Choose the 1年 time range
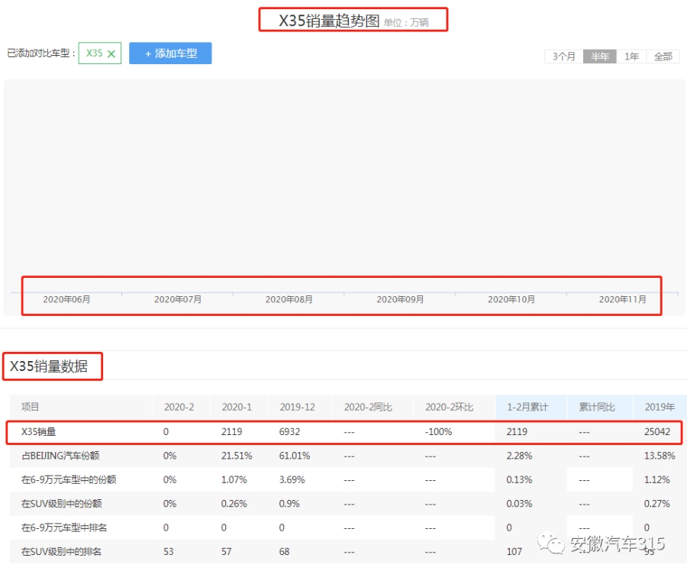 point(631,56)
